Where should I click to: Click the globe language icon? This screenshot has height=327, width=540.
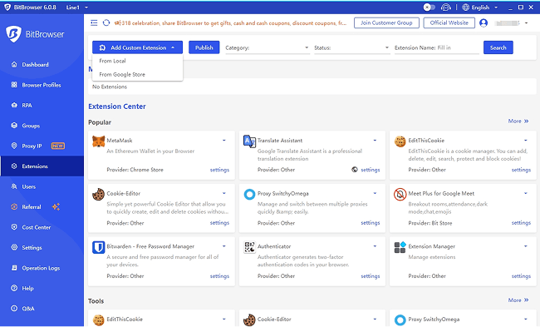pos(465,7)
